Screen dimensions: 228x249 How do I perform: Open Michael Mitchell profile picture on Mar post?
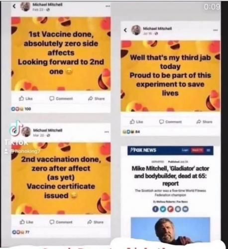tap(26, 132)
